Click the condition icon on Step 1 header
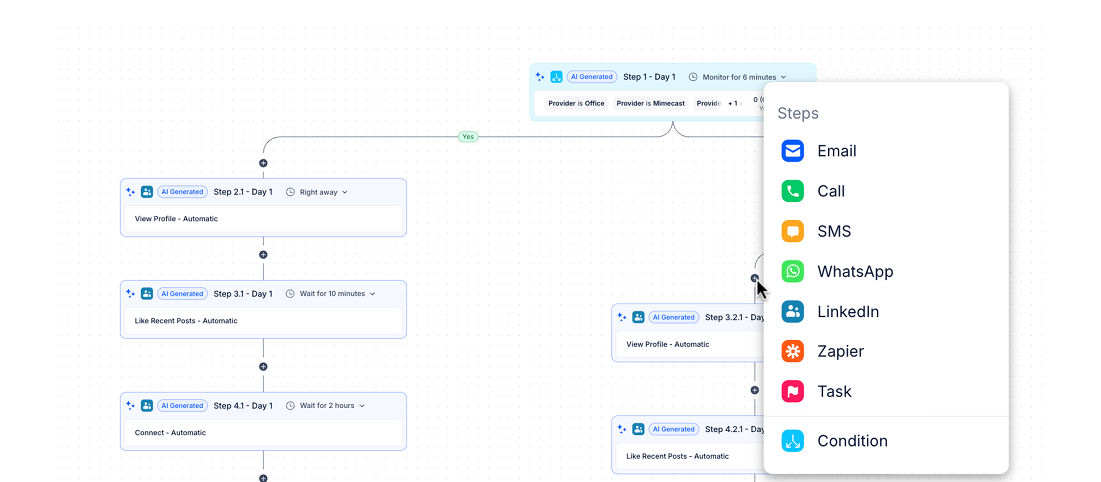1101x482 pixels. (x=556, y=77)
